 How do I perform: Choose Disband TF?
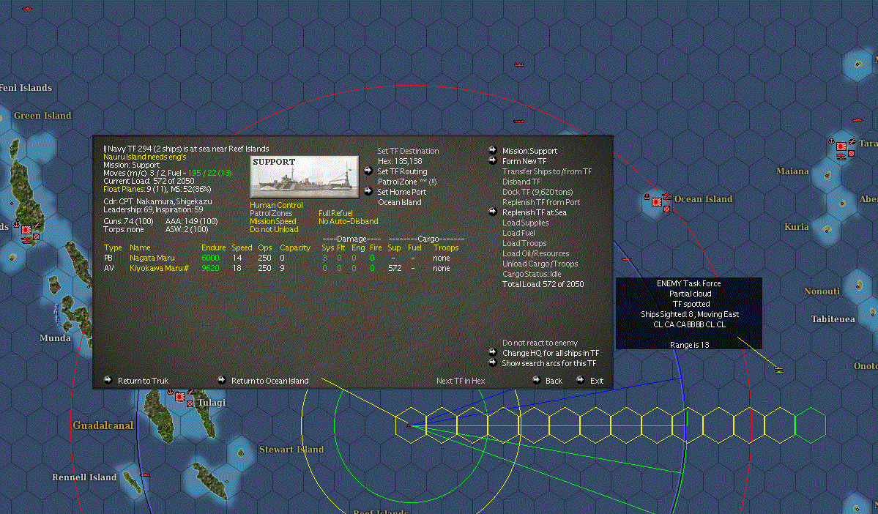click(521, 182)
